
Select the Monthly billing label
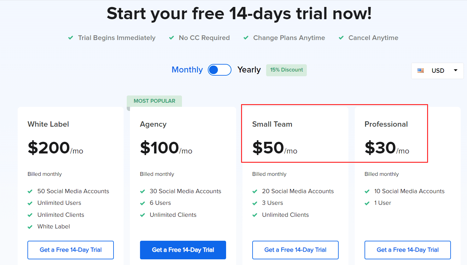pos(187,70)
